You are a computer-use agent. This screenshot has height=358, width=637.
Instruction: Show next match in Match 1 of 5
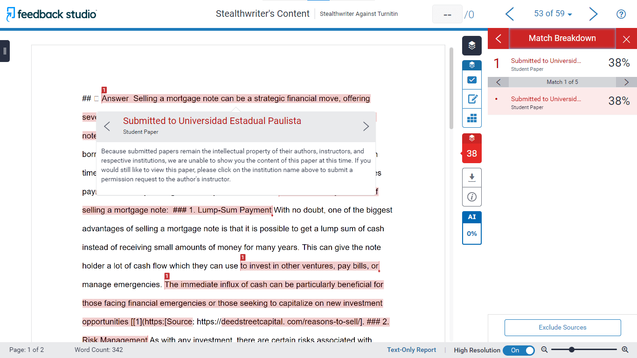point(626,82)
